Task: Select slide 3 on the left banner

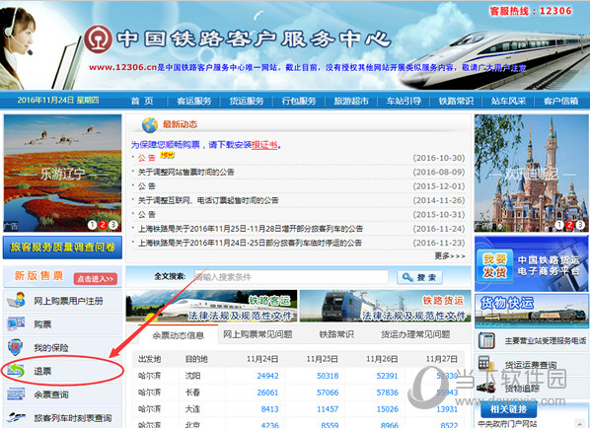Action: [x=112, y=225]
